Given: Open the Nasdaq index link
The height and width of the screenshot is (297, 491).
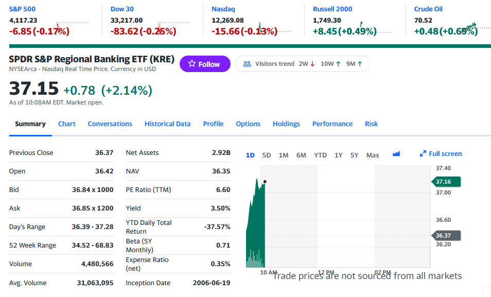Looking at the screenshot, I should coord(223,9).
